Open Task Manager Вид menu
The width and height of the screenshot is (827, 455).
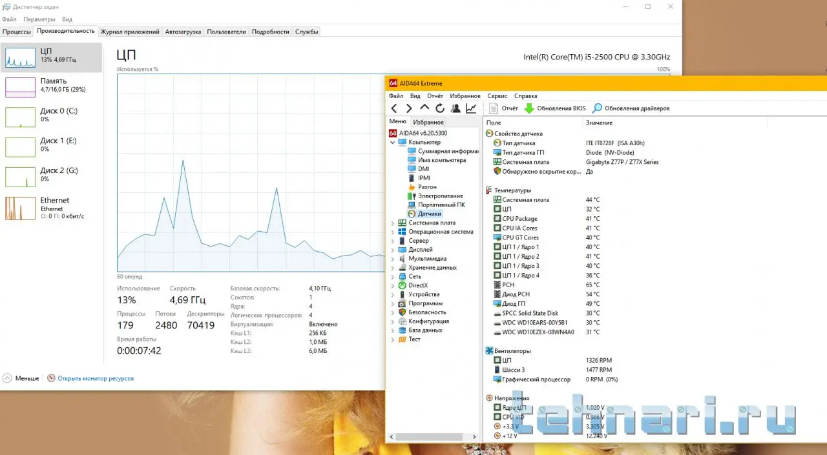67,19
